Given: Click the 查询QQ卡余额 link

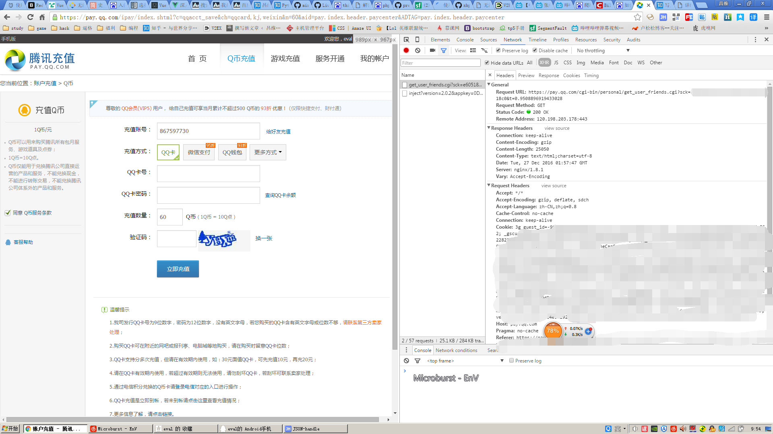Looking at the screenshot, I should coord(280,195).
